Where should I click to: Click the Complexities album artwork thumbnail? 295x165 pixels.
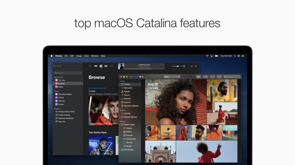[x=121, y=66]
